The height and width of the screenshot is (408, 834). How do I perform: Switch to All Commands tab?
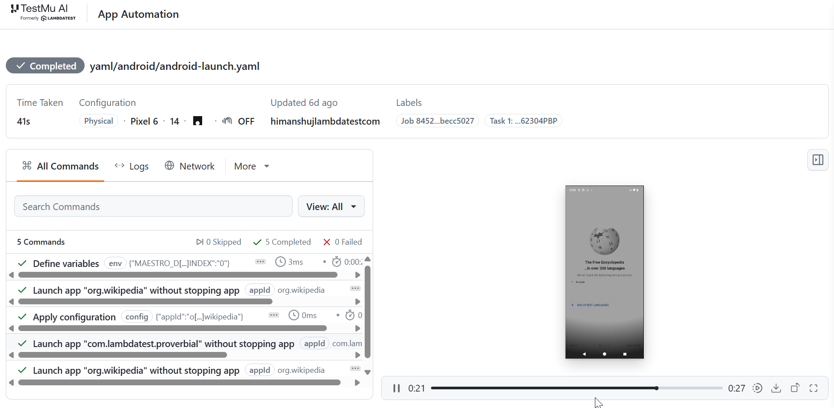click(x=61, y=166)
